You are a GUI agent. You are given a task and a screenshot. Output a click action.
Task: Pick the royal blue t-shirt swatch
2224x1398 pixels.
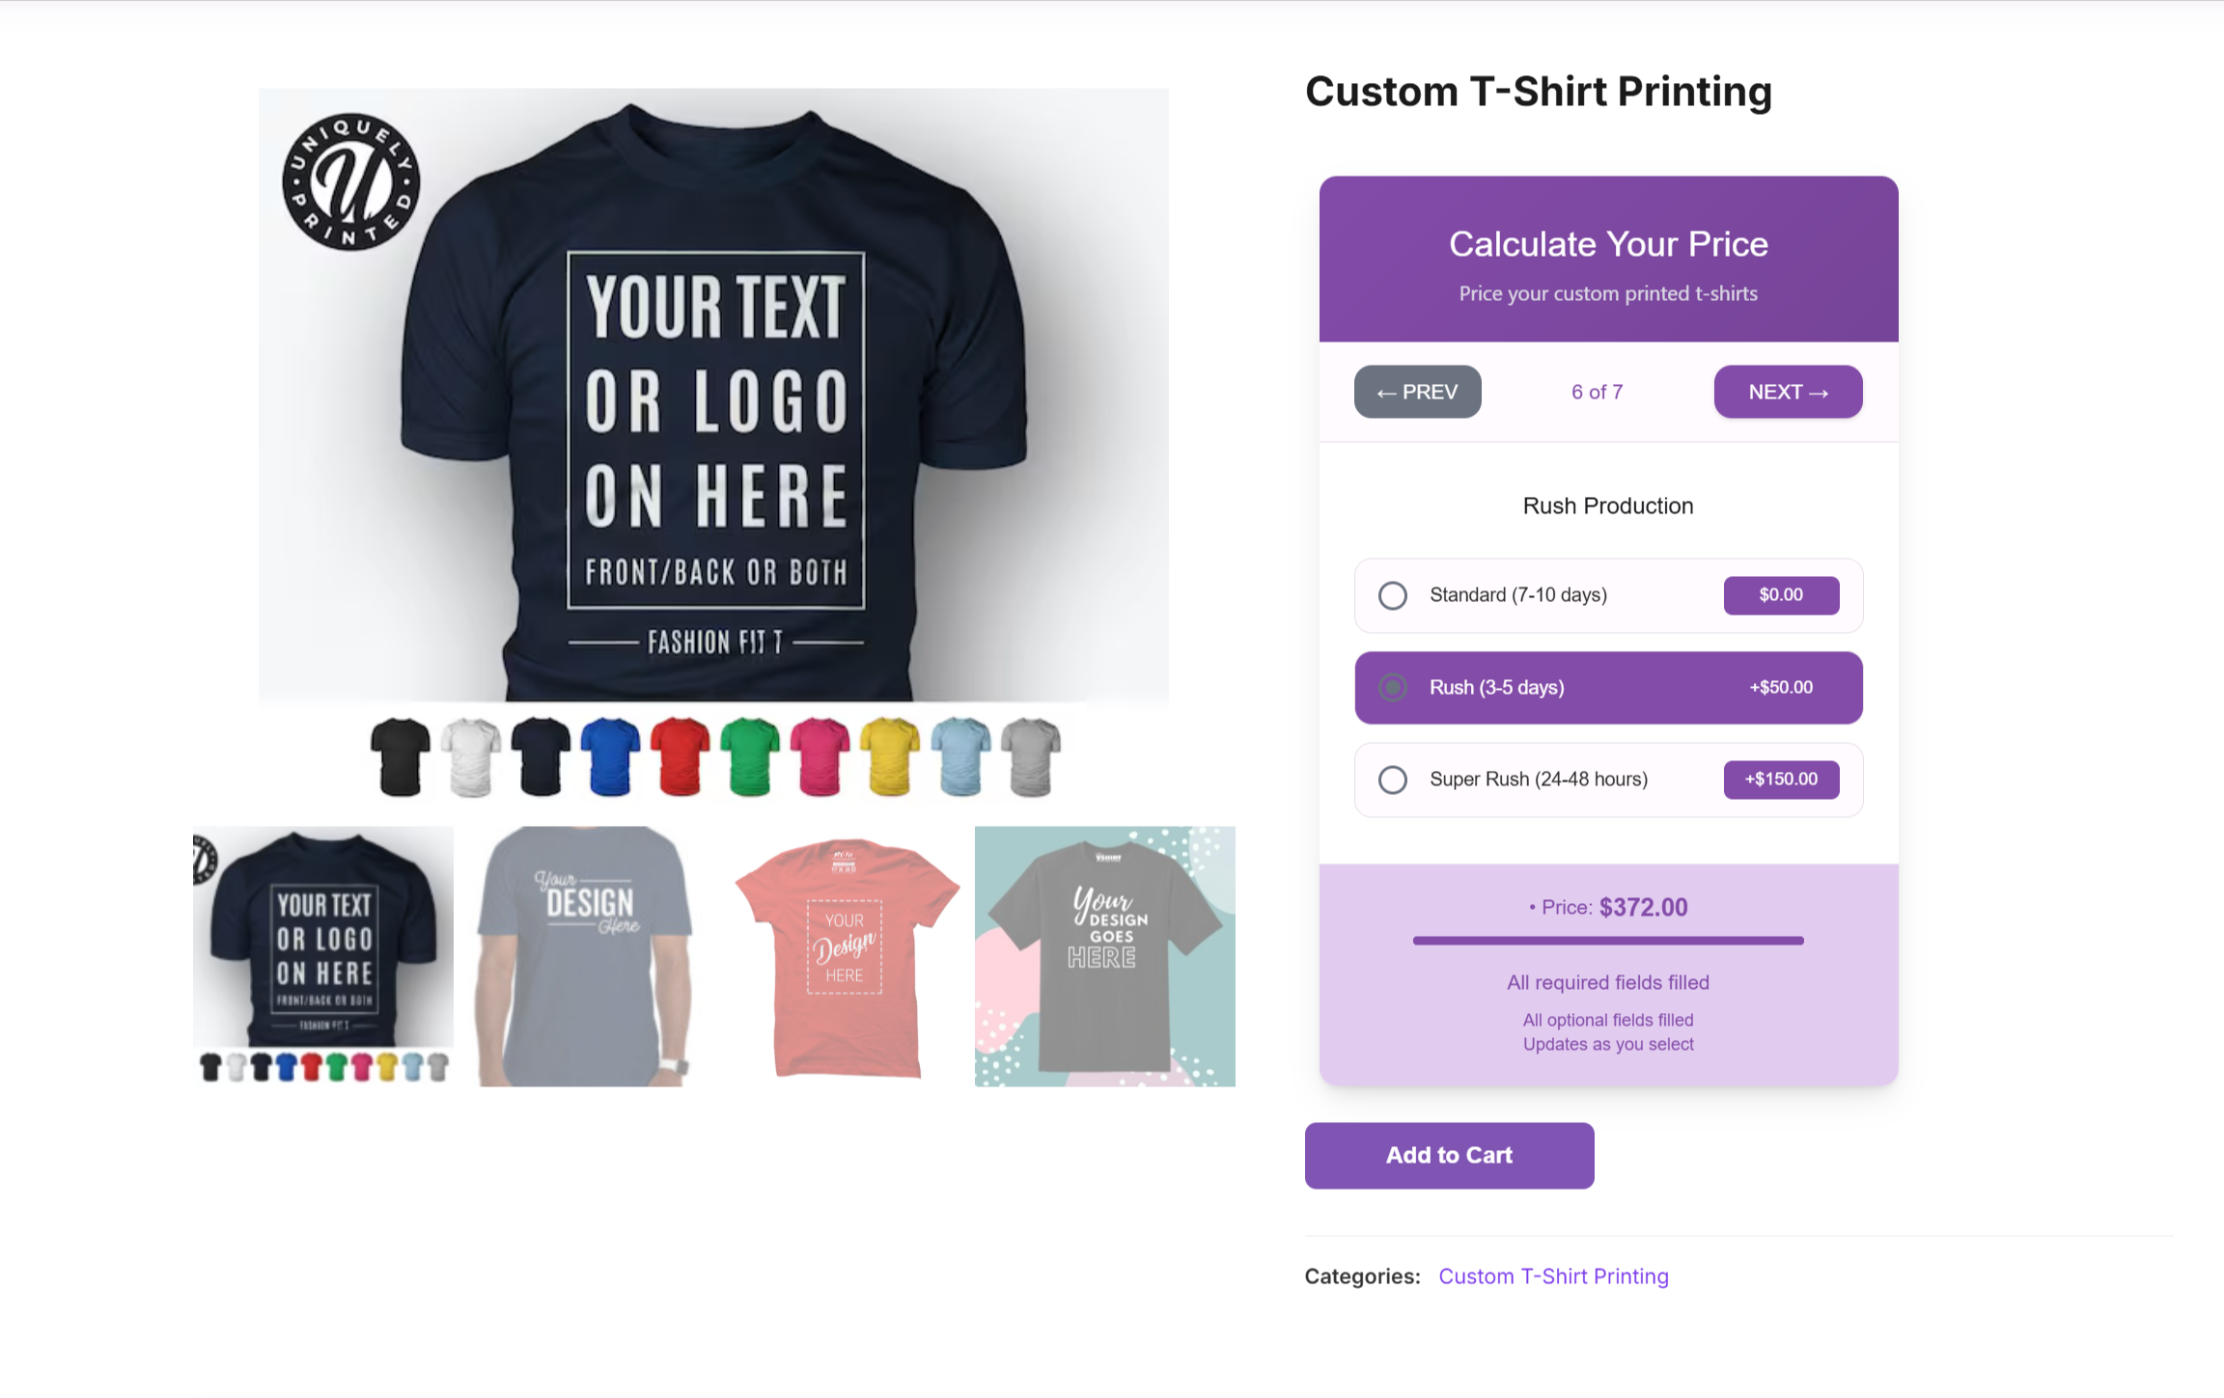coord(610,756)
